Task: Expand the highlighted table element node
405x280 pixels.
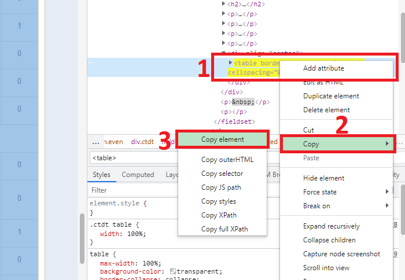Action: point(230,62)
